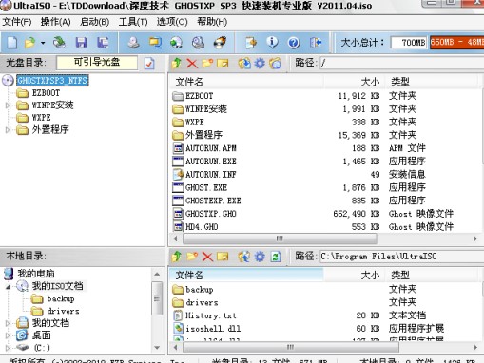Screen dimensions: 484x363
Task: Click the Save floppy disk icon
Action: 81,42
